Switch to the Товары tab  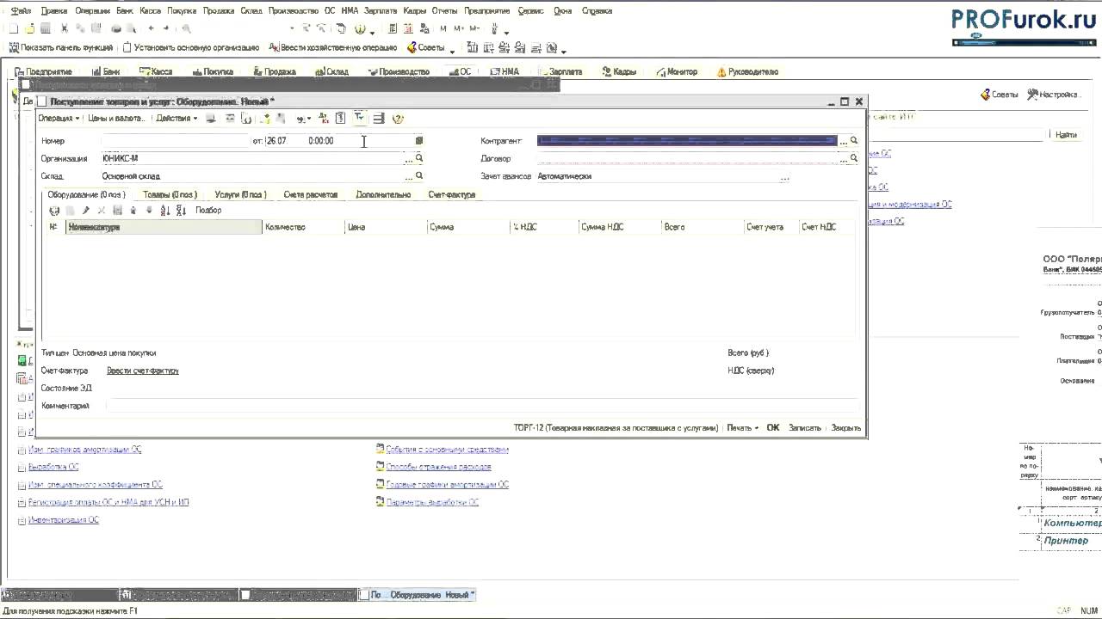170,194
